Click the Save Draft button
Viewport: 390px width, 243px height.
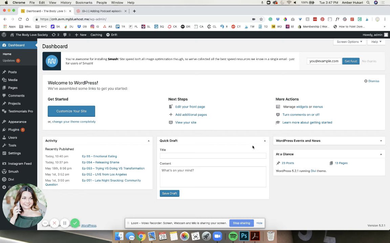point(169,193)
